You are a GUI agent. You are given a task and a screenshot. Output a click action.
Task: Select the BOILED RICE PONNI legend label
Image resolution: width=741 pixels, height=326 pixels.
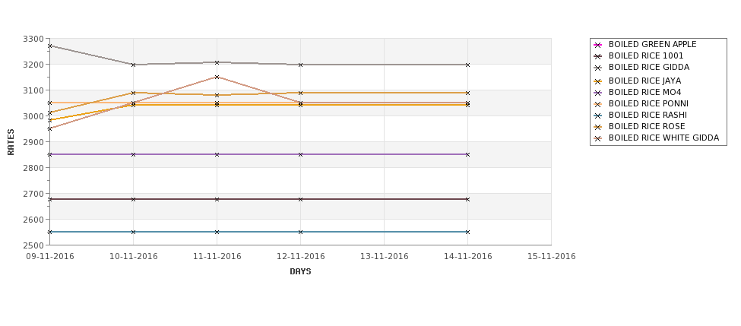coord(648,103)
